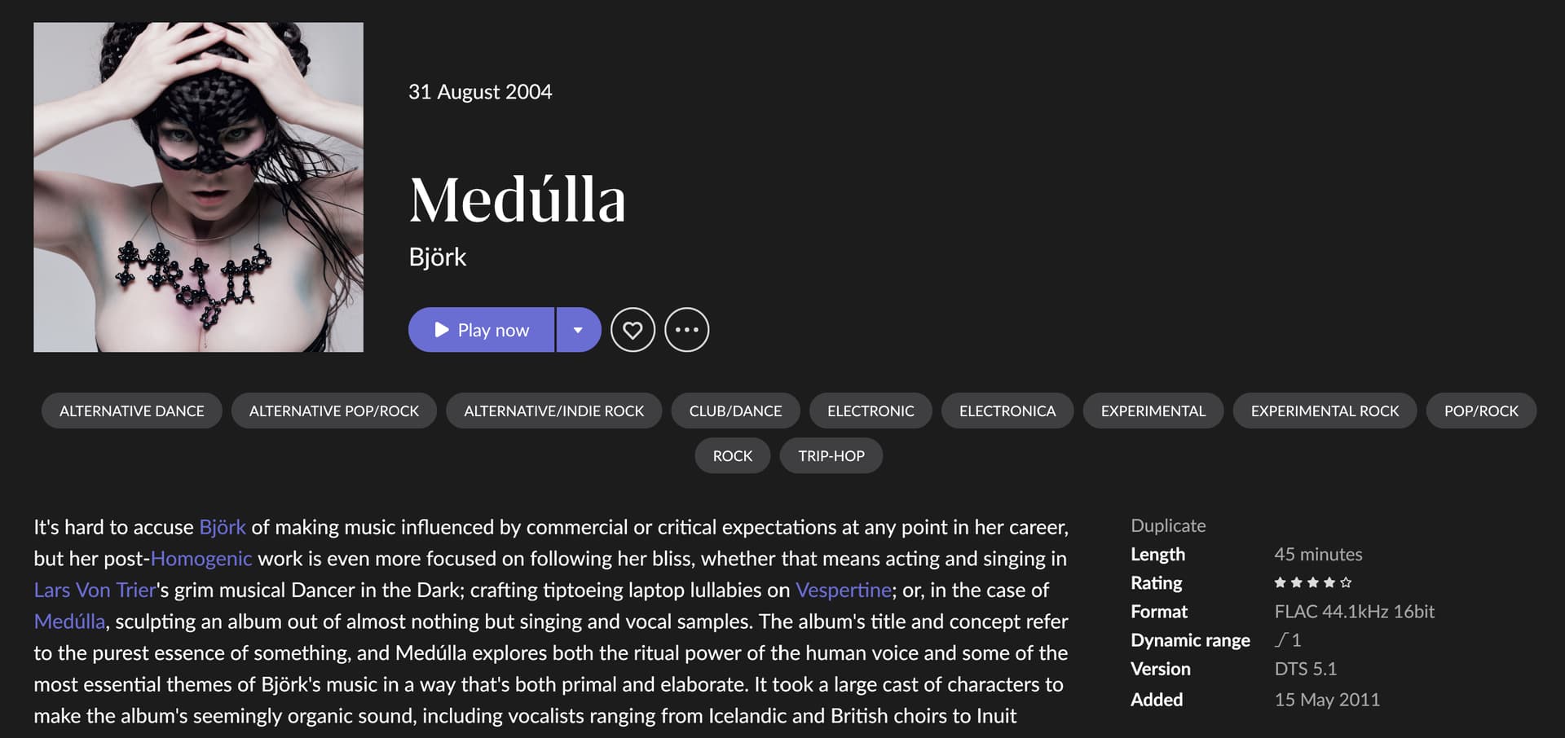Select the CLUB/DANCE genre tag
The width and height of the screenshot is (1565, 738).
pyautogui.click(x=735, y=411)
